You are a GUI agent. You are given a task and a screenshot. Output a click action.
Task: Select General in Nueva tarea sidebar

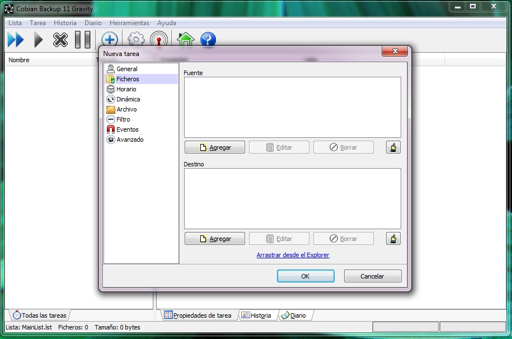click(142, 69)
